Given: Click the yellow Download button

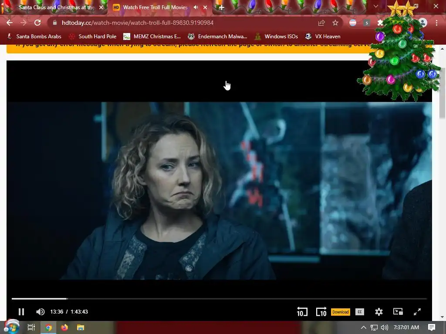Looking at the screenshot, I should point(341,312).
